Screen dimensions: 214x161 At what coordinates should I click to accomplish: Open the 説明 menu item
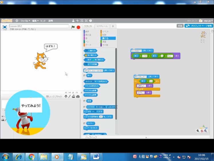click(x=51, y=21)
